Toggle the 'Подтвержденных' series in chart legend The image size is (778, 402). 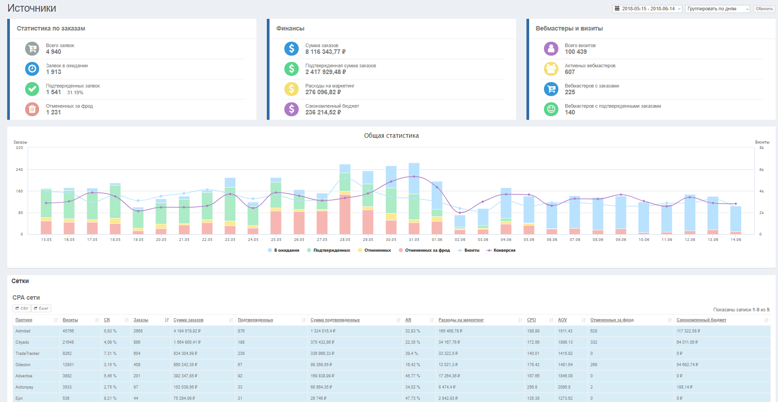point(332,250)
